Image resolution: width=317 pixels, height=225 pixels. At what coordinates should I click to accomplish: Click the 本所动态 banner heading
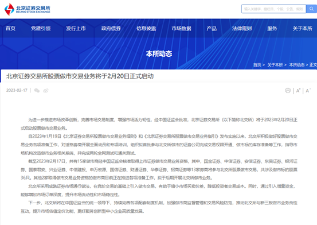[159, 54]
